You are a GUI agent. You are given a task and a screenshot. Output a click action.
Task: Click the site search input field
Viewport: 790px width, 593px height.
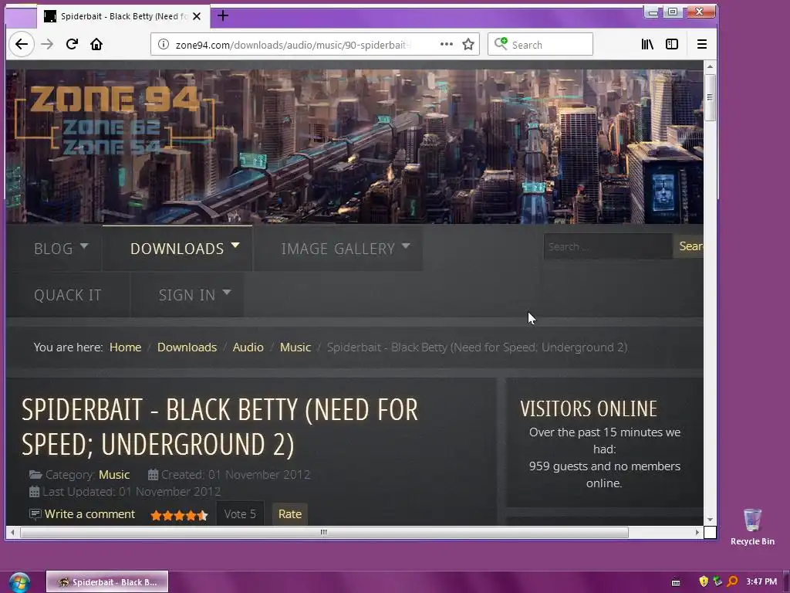pyautogui.click(x=608, y=246)
